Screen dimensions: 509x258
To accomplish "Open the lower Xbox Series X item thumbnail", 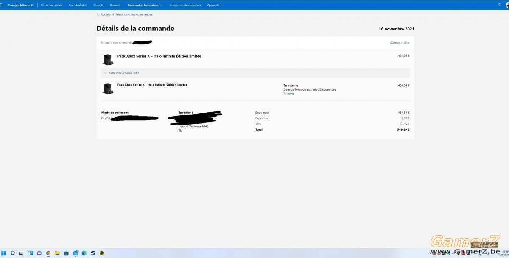I will (x=108, y=89).
